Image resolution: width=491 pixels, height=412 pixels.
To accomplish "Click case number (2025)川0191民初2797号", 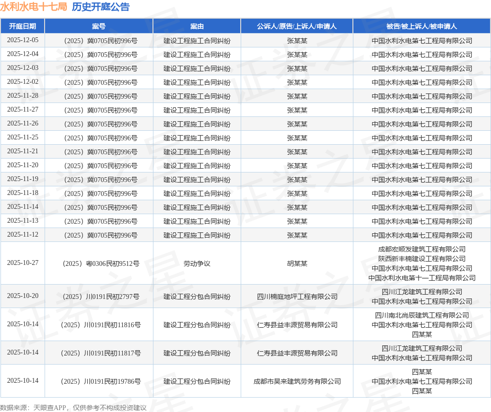I will coord(101,297).
